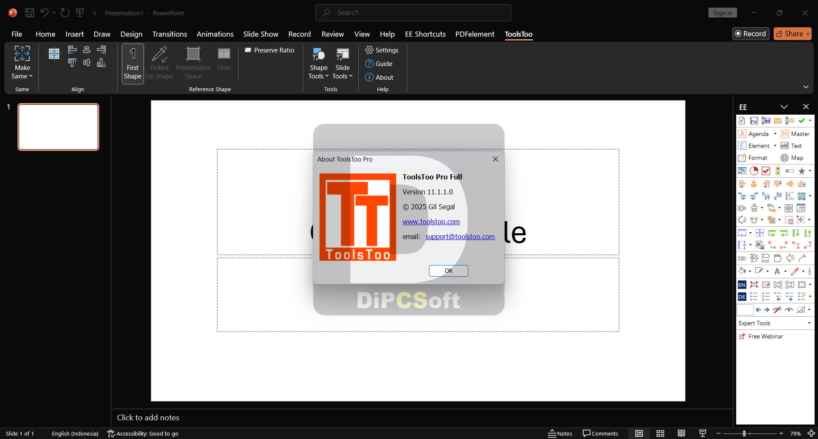Toggle the Notes pane in status bar
Viewport: 818px width, 439px height.
pos(560,433)
